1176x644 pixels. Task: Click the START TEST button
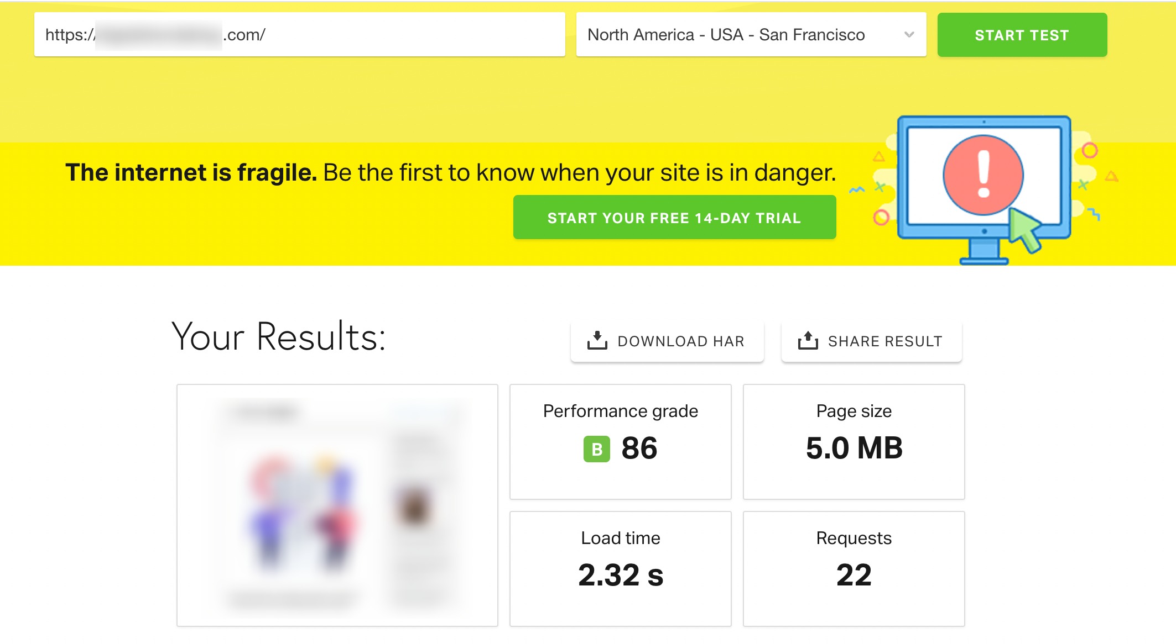point(1021,35)
